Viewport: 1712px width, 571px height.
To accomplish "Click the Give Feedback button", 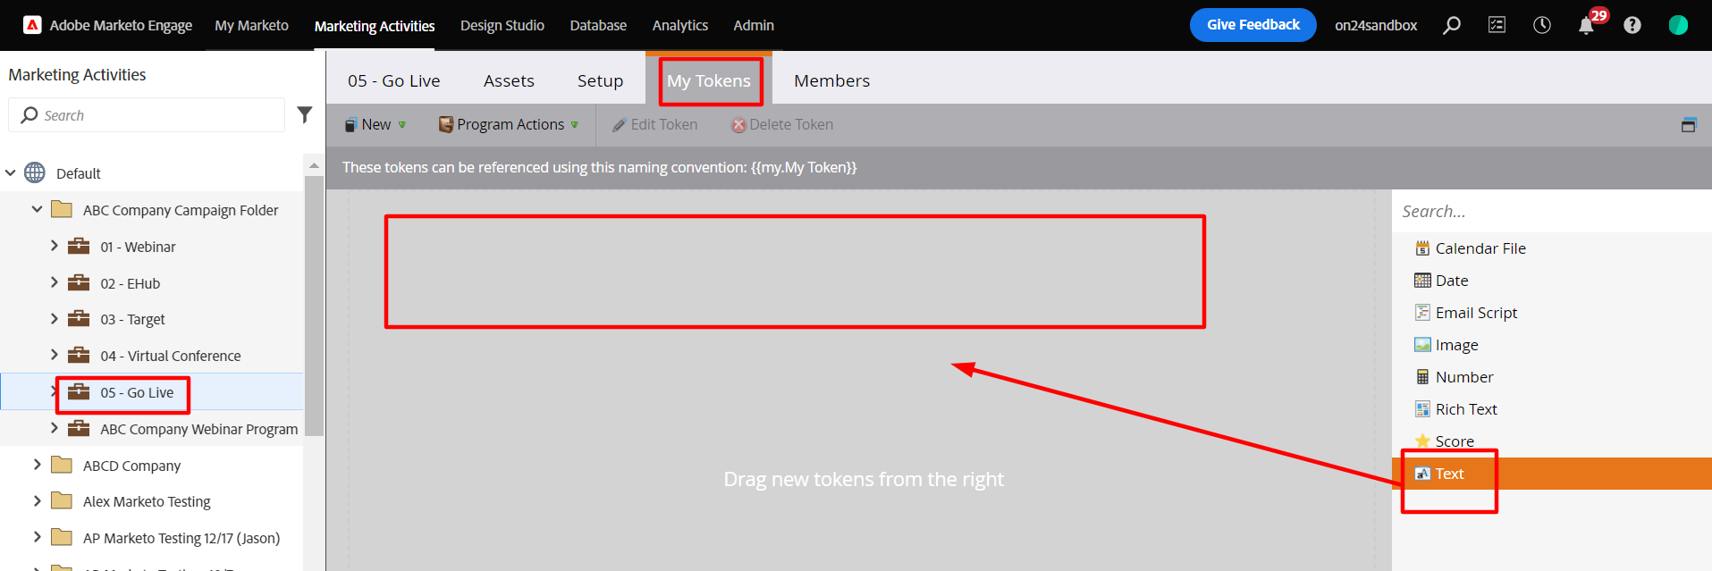I will tap(1253, 25).
